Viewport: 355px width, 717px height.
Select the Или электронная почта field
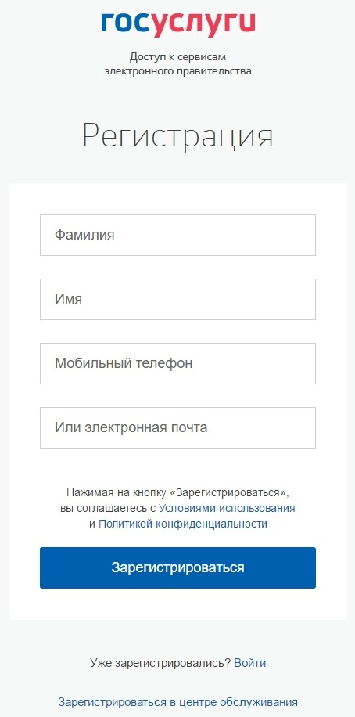coord(177,427)
